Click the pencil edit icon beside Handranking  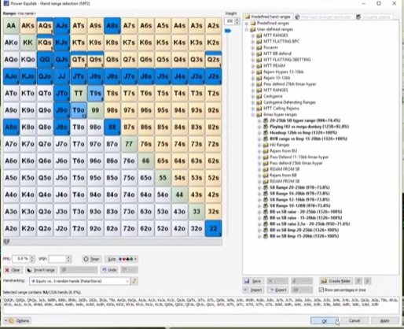pyautogui.click(x=134, y=281)
